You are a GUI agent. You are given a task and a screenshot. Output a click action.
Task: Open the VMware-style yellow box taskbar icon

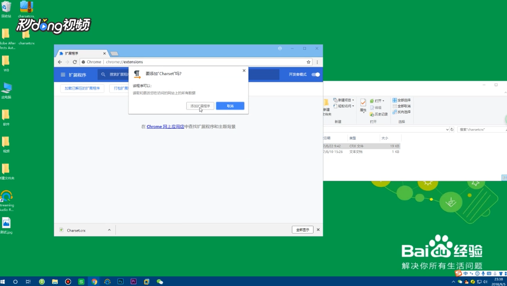[146, 282]
